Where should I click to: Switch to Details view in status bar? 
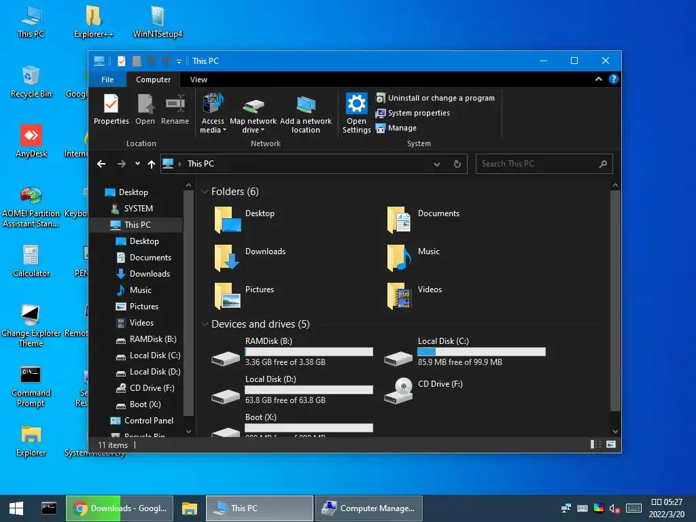[x=595, y=445]
